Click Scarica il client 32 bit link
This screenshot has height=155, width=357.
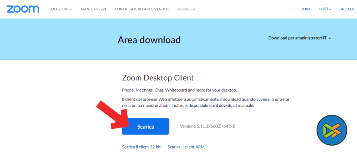[142, 147]
